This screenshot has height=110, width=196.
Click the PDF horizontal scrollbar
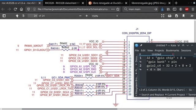(x=70, y=109)
